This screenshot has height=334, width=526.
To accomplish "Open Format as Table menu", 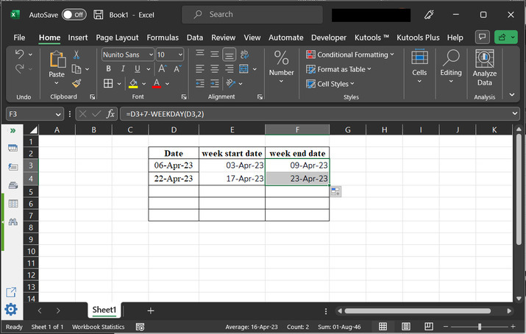I will [x=339, y=69].
